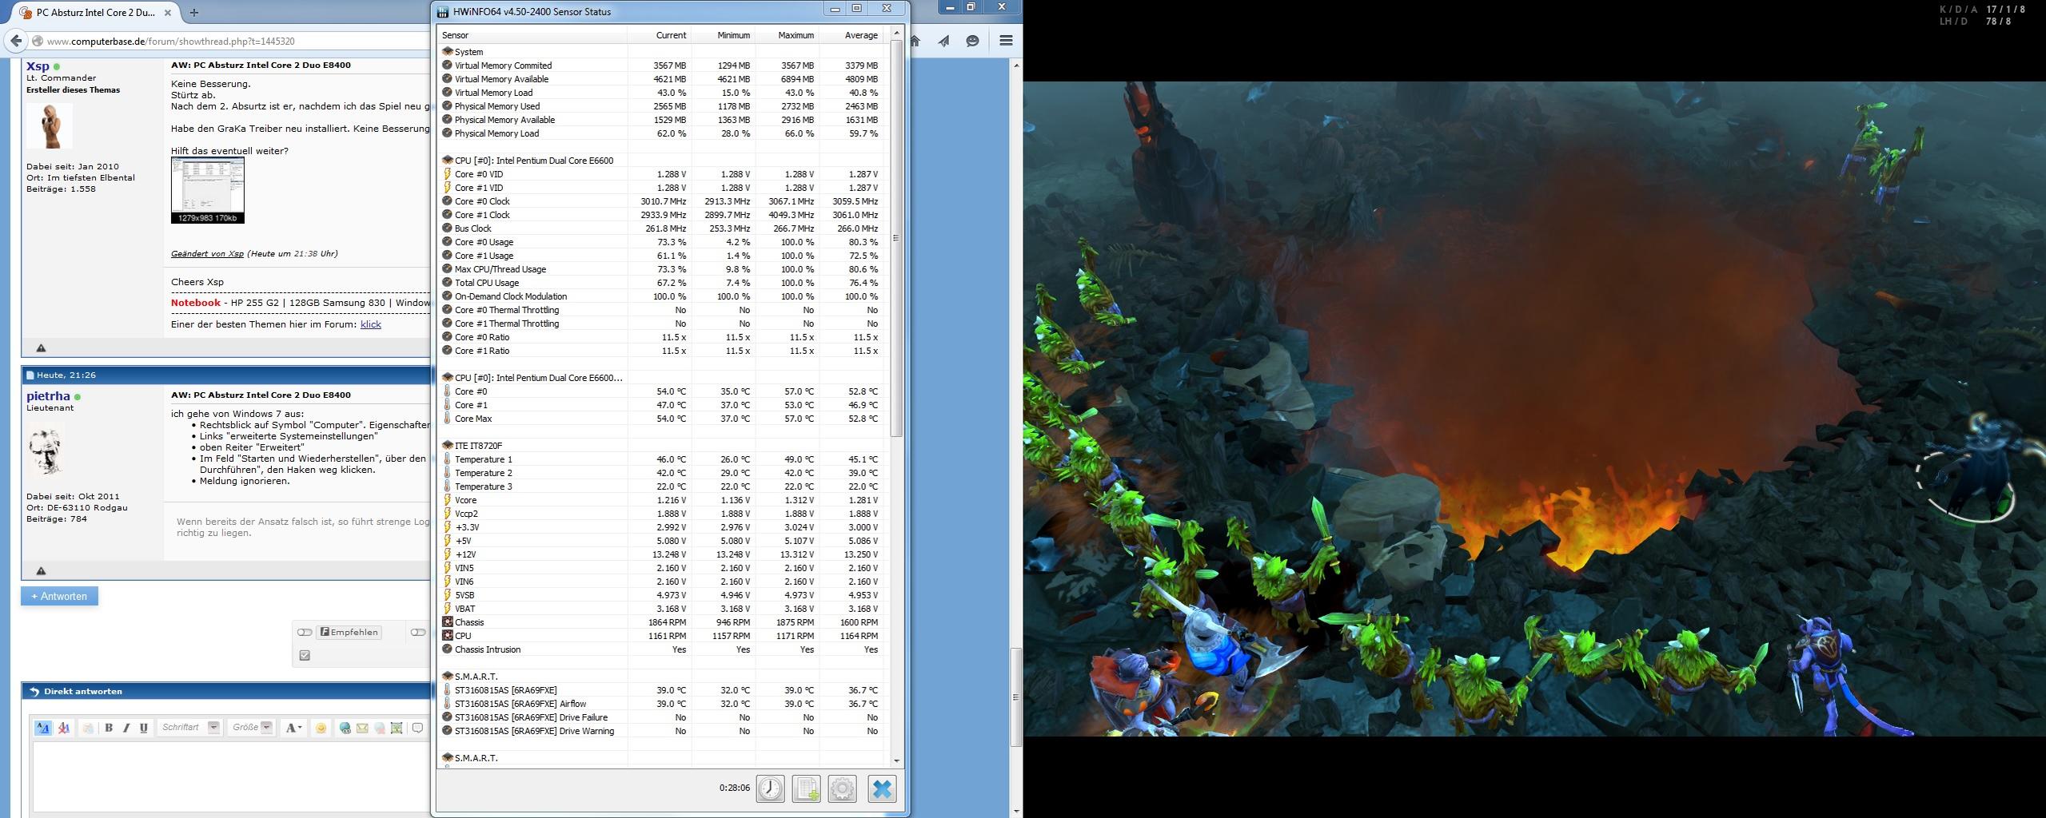Click the HWiNFO sensor list vertical scrollbar
The width and height of the screenshot is (2046, 818).
(x=896, y=237)
